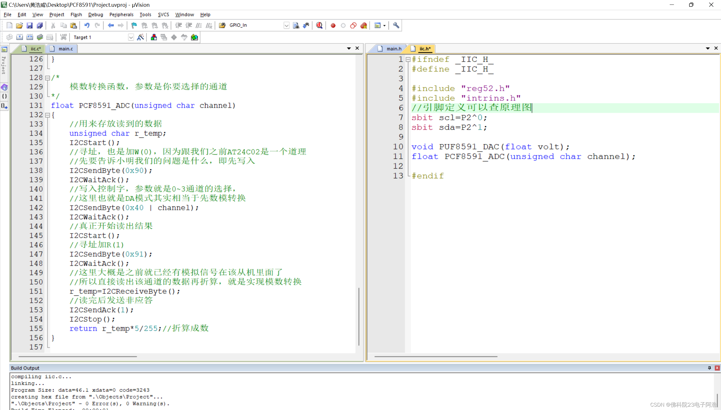Collapse the #ifndef block in iic.h
The width and height of the screenshot is (721, 410).
coord(408,59)
